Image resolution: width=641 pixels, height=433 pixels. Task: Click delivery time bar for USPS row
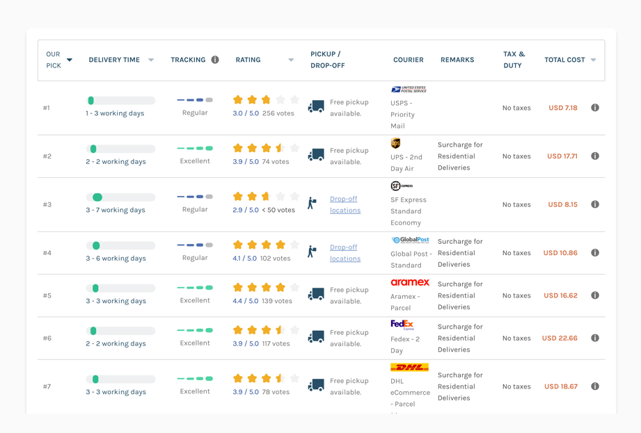pos(120,101)
